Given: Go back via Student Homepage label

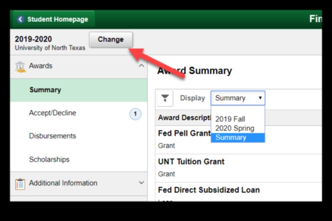Looking at the screenshot, I should tap(58, 19).
